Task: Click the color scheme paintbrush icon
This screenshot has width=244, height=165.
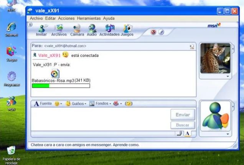Action: pos(161,32)
